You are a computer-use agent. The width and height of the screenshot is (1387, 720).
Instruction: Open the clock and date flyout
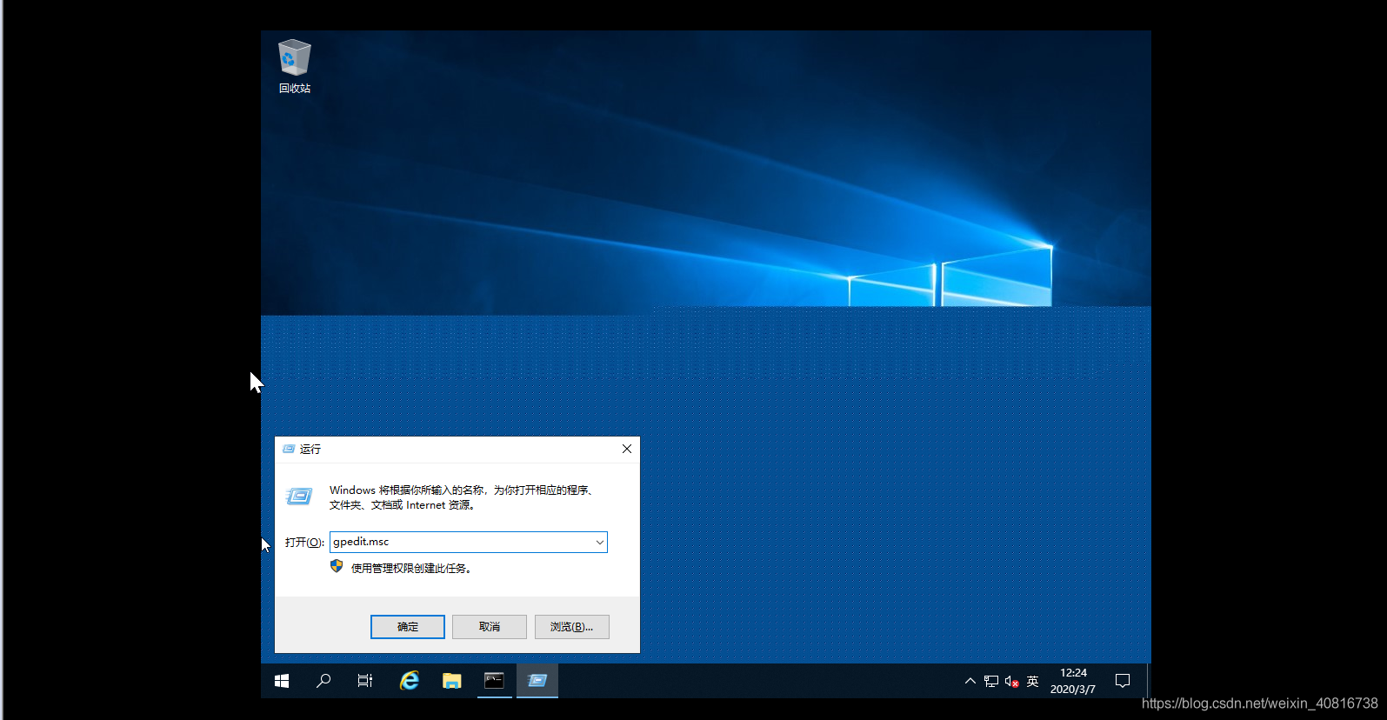(x=1073, y=681)
